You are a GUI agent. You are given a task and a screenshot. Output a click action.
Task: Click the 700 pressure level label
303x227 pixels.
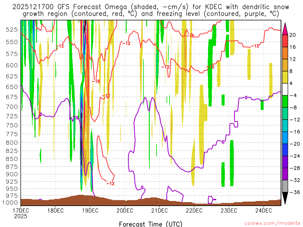click(x=12, y=107)
